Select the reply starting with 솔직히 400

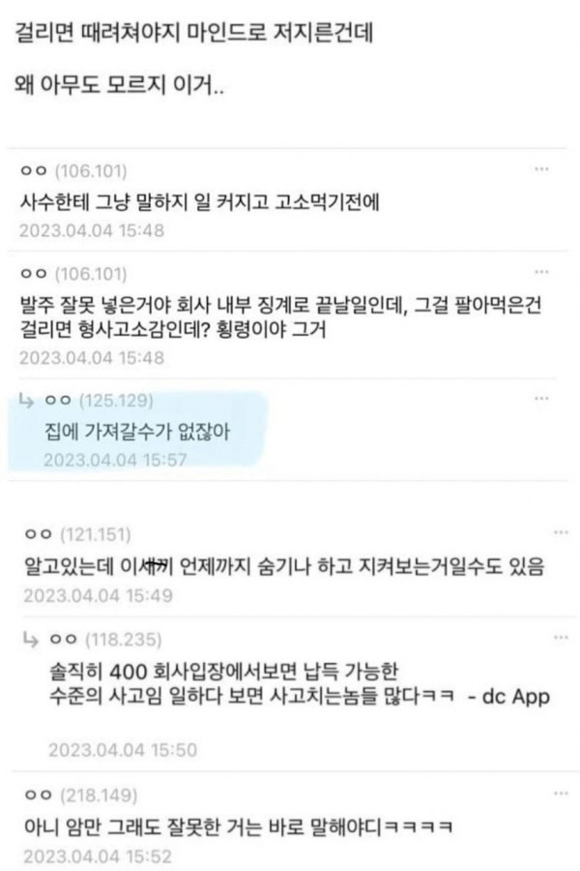[300, 684]
